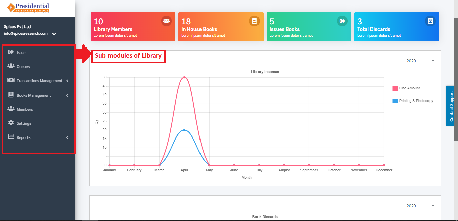The width and height of the screenshot is (458, 221).
Task: Click the Total Discards card book icon
Action: (430, 21)
